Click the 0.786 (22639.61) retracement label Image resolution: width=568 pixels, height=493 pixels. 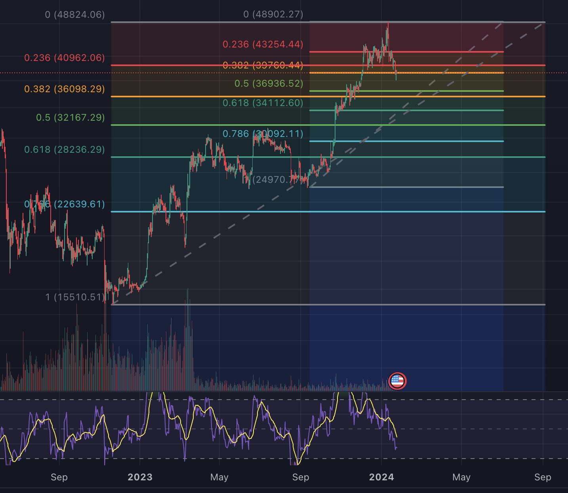point(65,204)
